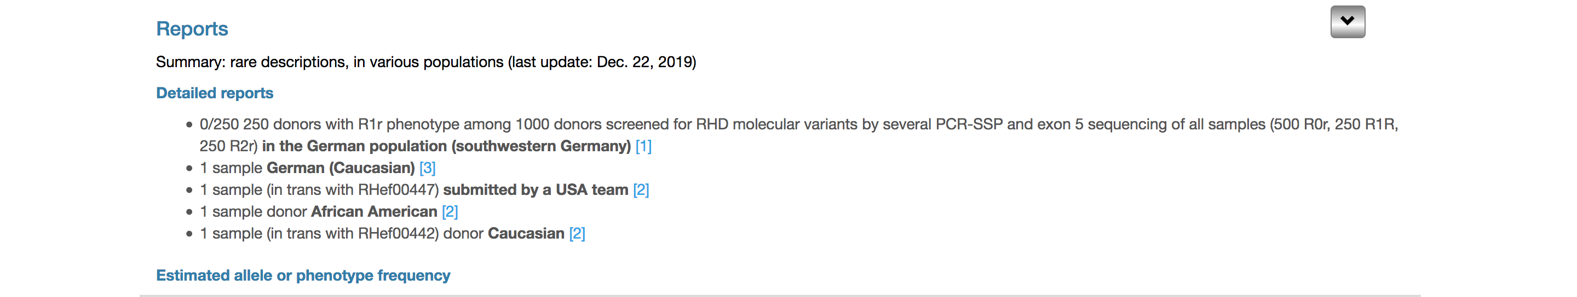Click bold African American text
This screenshot has height=297, width=1577.
pyautogui.click(x=374, y=212)
